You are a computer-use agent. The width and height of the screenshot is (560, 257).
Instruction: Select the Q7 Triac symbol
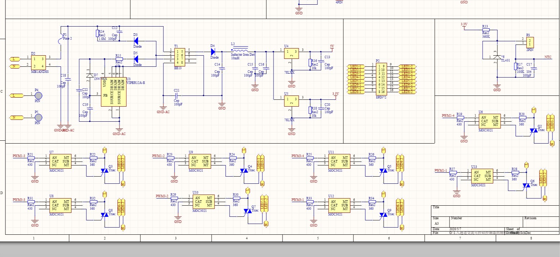pos(248,211)
